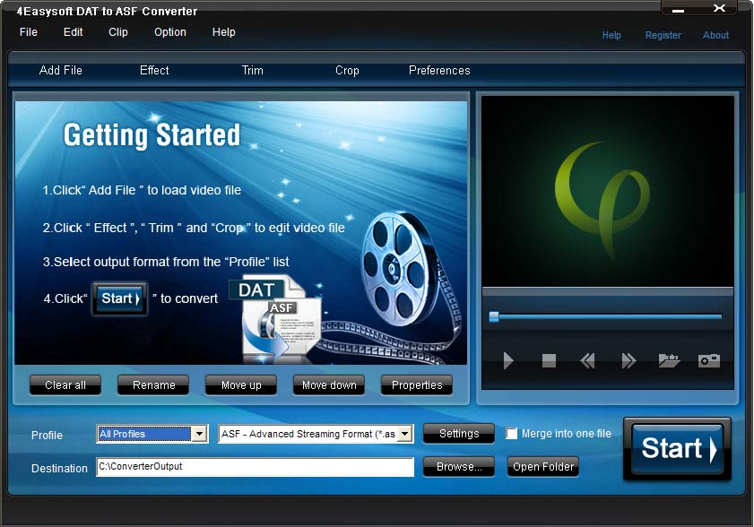
Task: Open the Crop tool
Action: point(347,70)
